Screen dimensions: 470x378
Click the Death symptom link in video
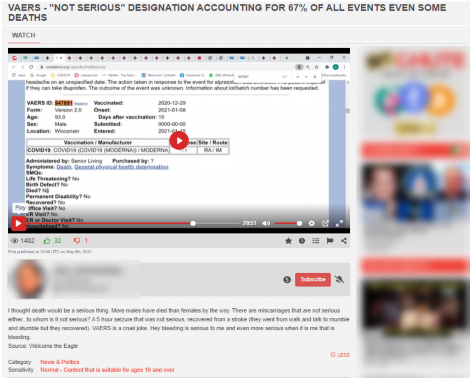(x=64, y=167)
